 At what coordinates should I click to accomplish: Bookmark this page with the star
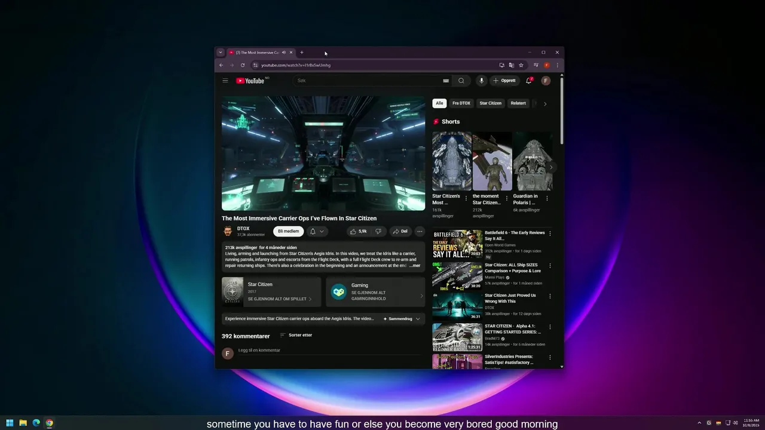click(x=521, y=65)
